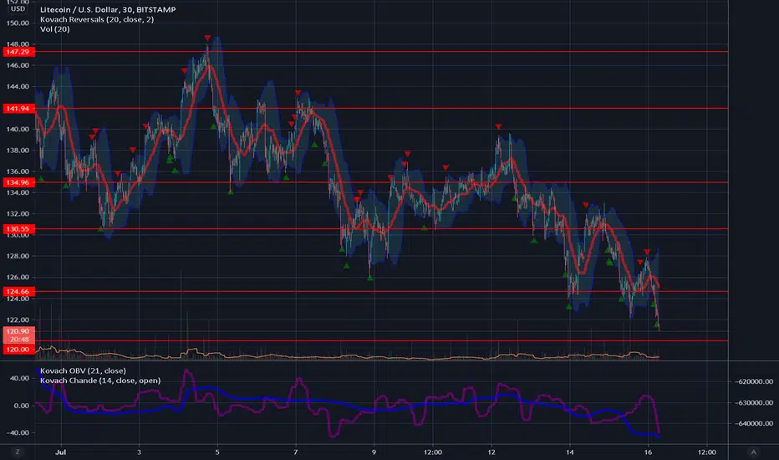Click the 150.00 price axis label
Screen dimensions: 779x460
(18, 23)
